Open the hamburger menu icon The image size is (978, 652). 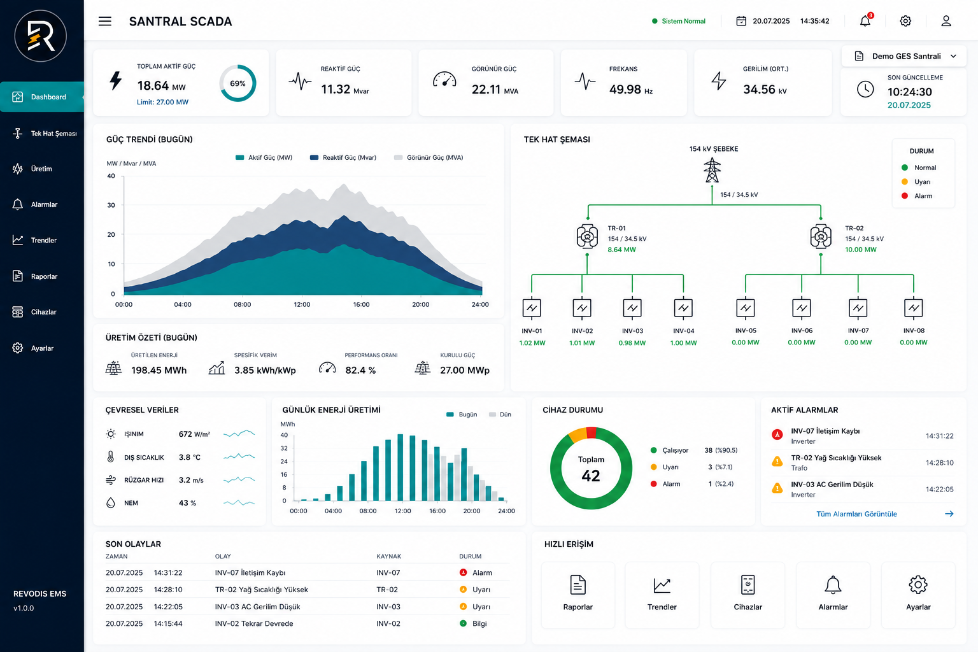pos(105,21)
